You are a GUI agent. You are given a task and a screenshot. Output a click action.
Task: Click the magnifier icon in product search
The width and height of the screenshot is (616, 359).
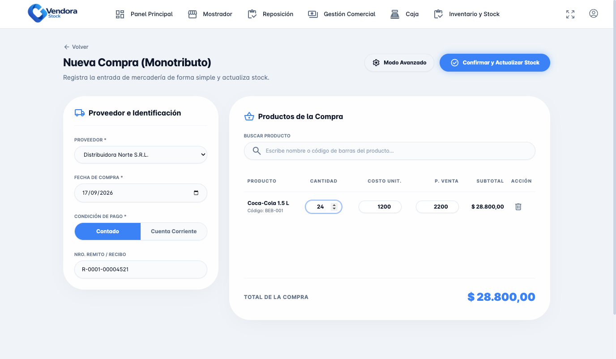257,151
